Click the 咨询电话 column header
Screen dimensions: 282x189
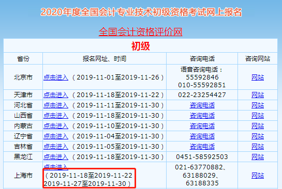202,59
